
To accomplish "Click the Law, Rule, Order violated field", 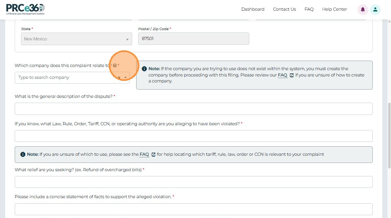I will (193, 136).
